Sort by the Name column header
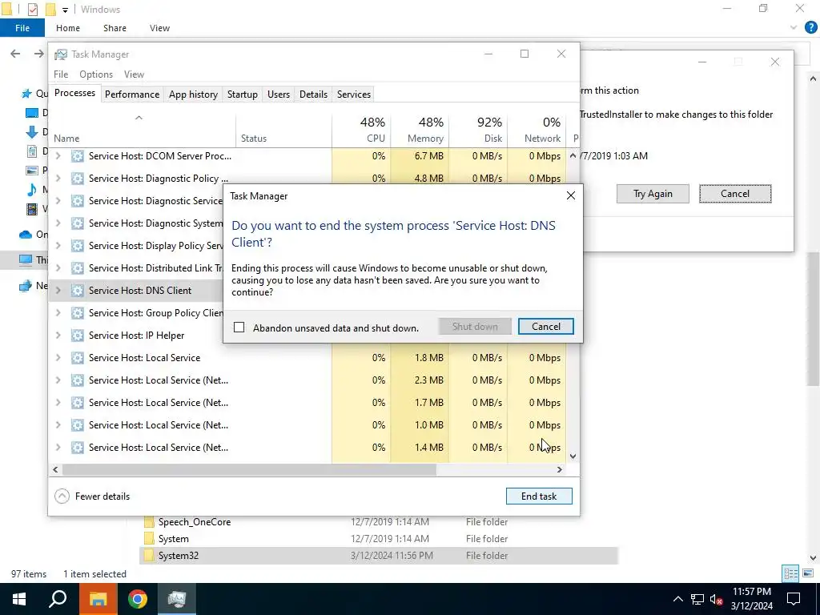Viewport: 820px width, 615px height. click(x=143, y=130)
